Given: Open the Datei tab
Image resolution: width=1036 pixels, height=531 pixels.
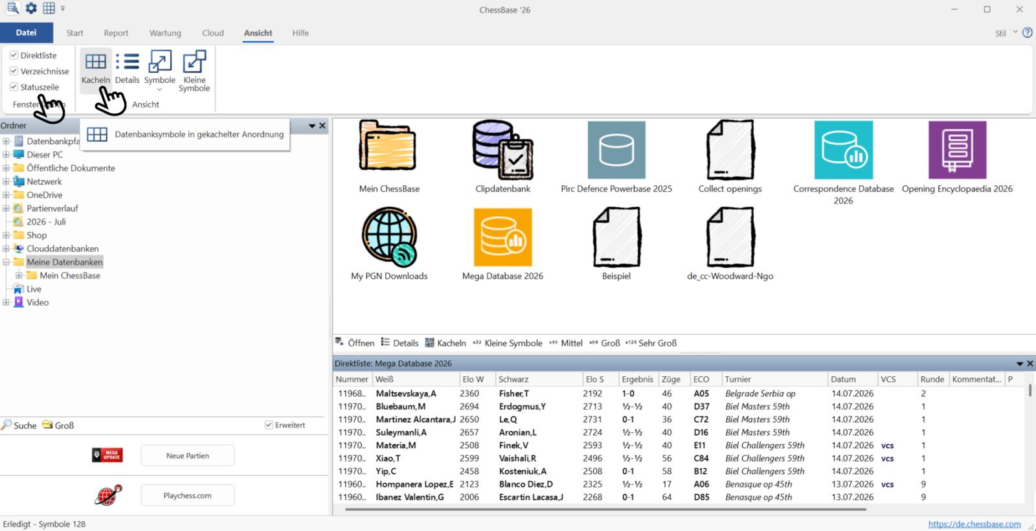Looking at the screenshot, I should [x=27, y=32].
